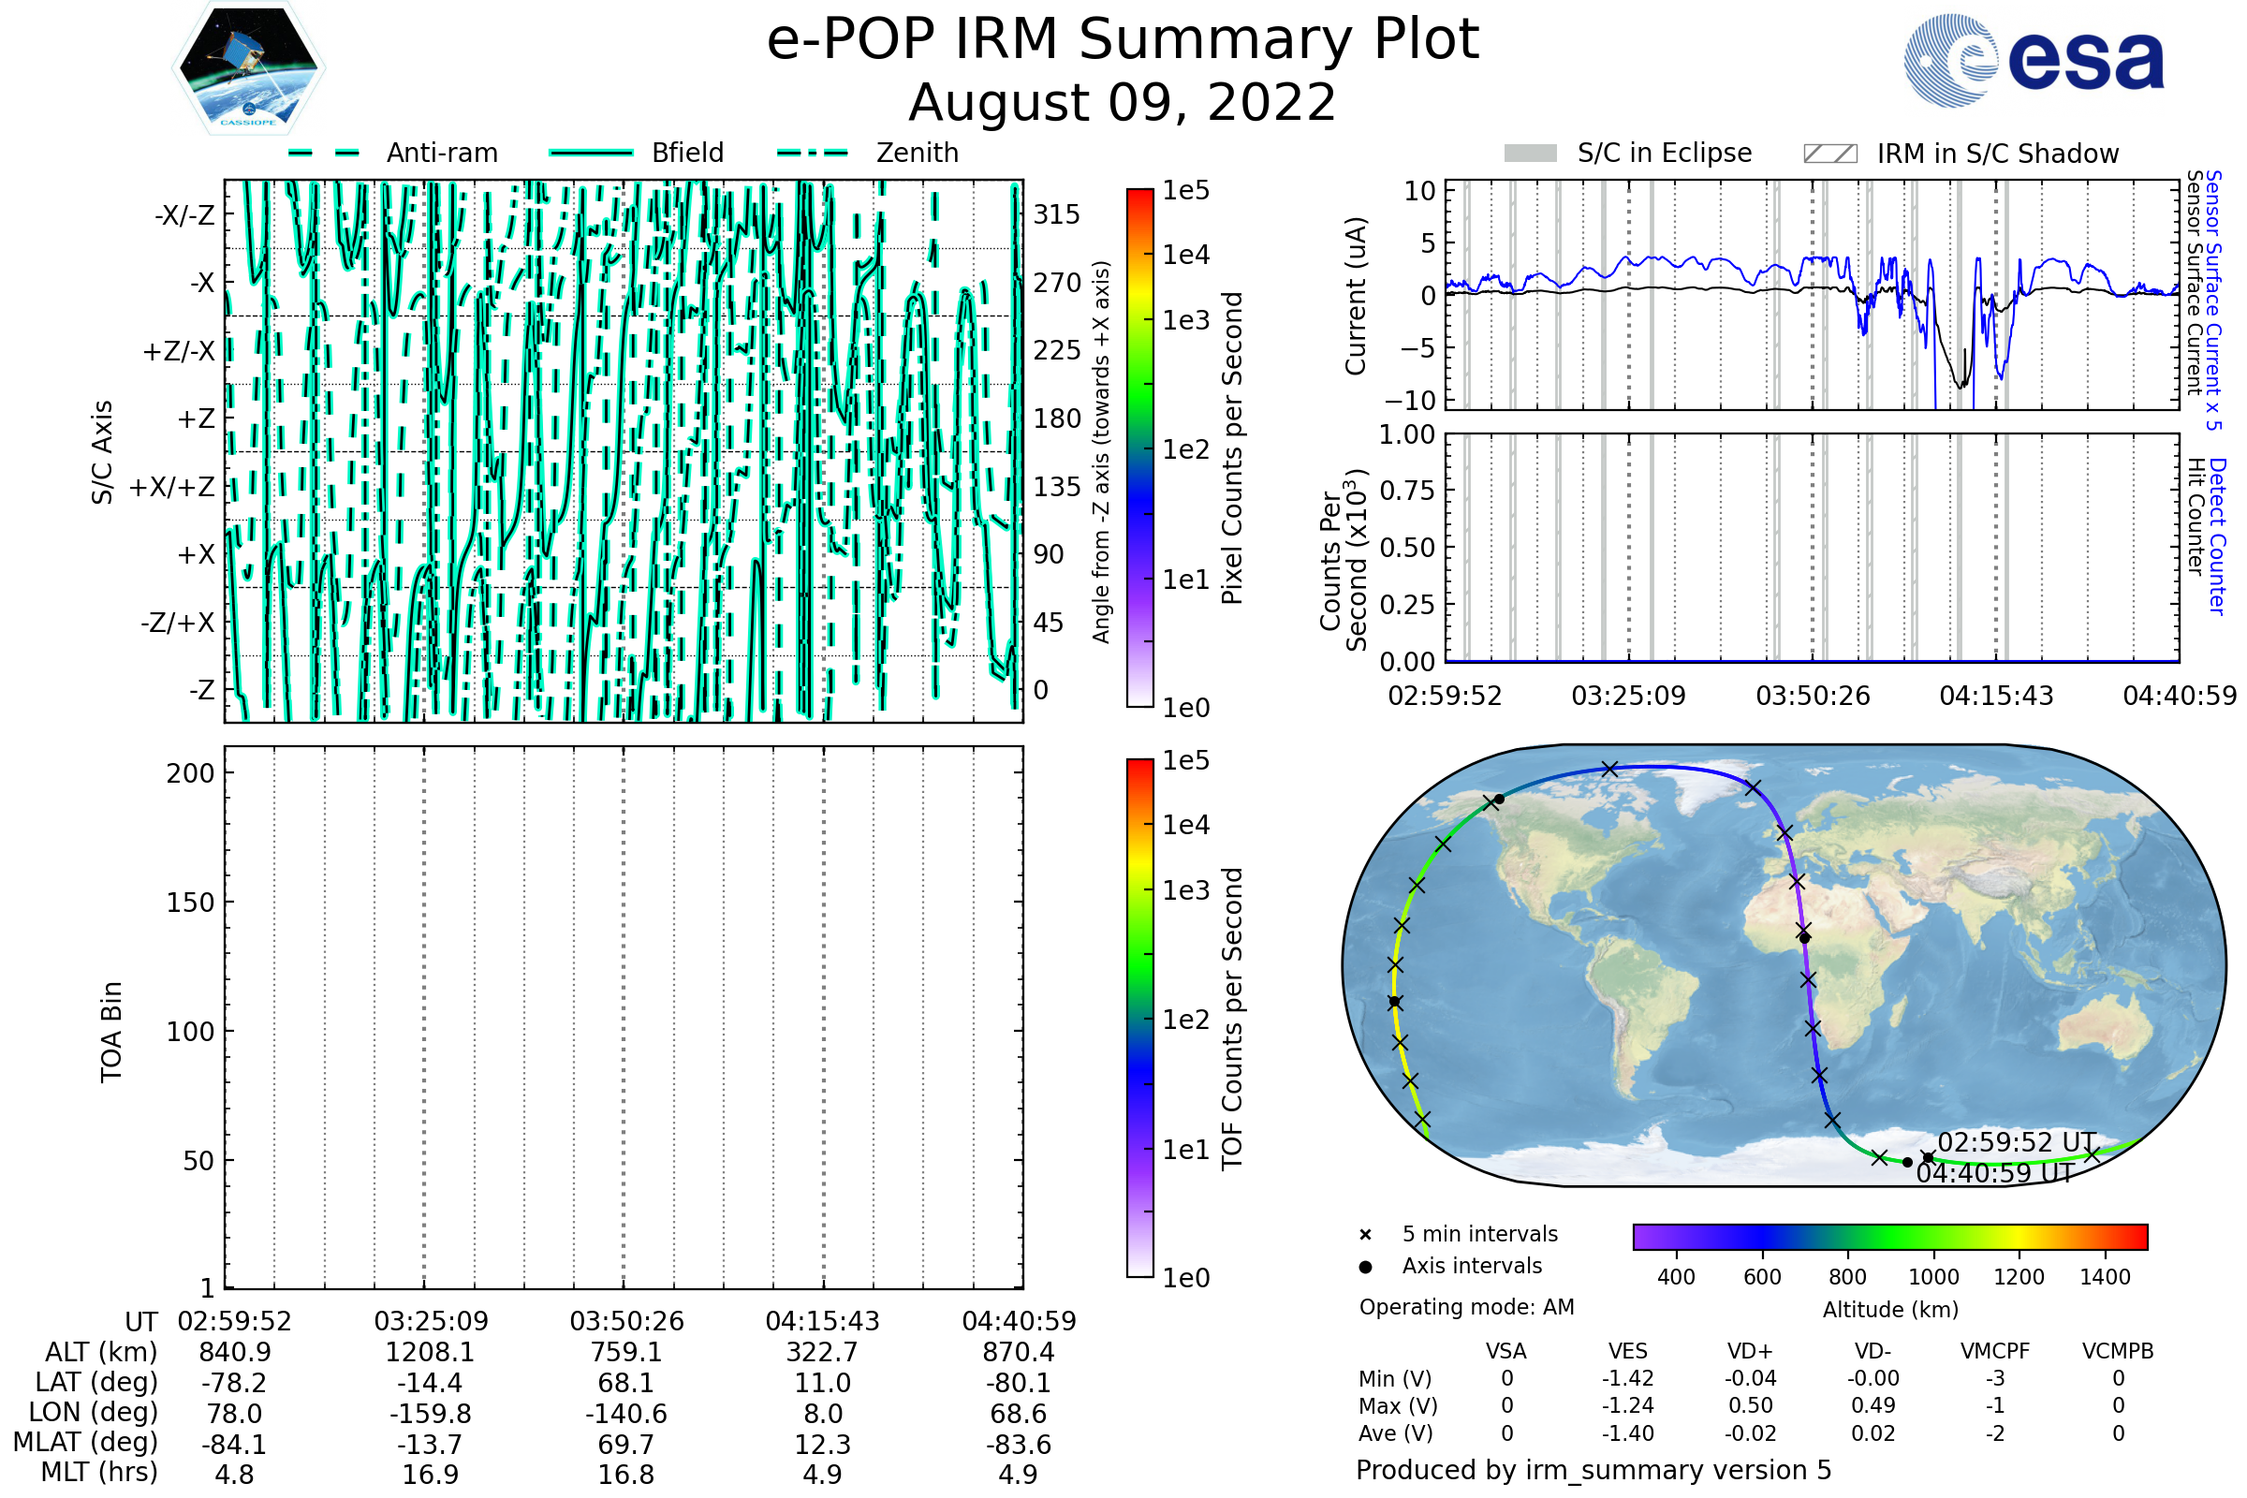Image resolution: width=2247 pixels, height=1498 pixels.
Task: Click the ESA logo
Action: [2033, 60]
